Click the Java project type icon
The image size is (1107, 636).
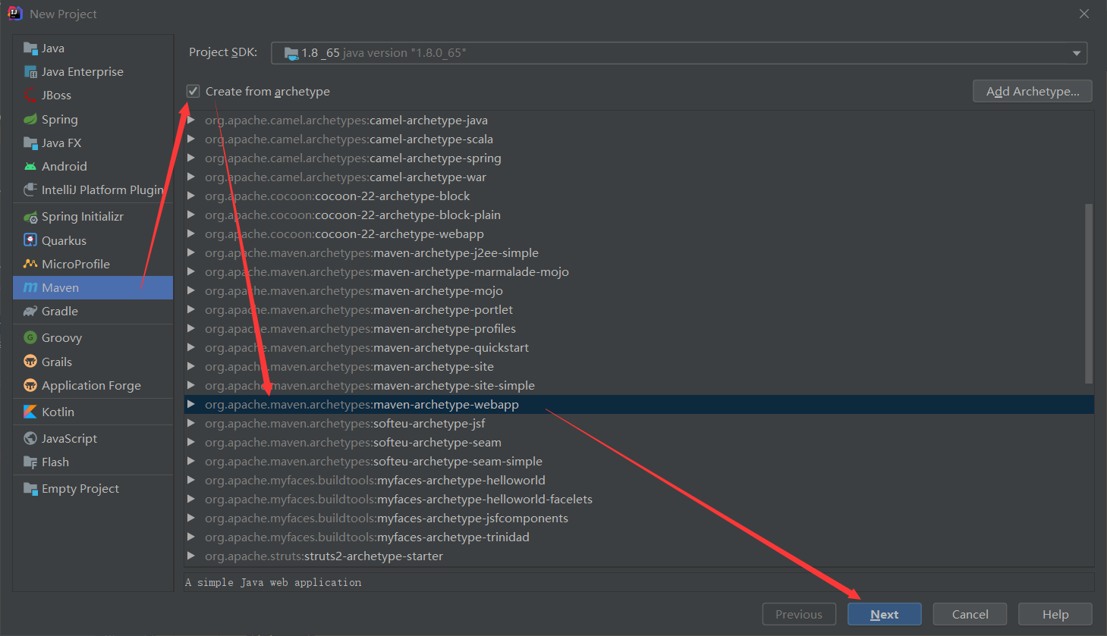click(x=30, y=49)
